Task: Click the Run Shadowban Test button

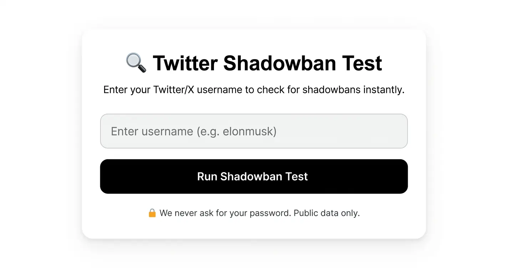Action: pyautogui.click(x=254, y=176)
